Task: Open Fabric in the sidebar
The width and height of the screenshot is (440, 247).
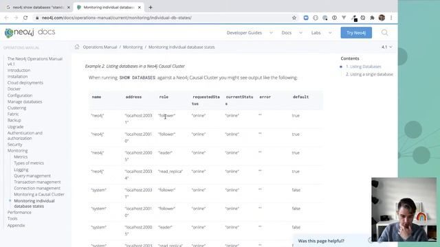Action: pos(13,114)
